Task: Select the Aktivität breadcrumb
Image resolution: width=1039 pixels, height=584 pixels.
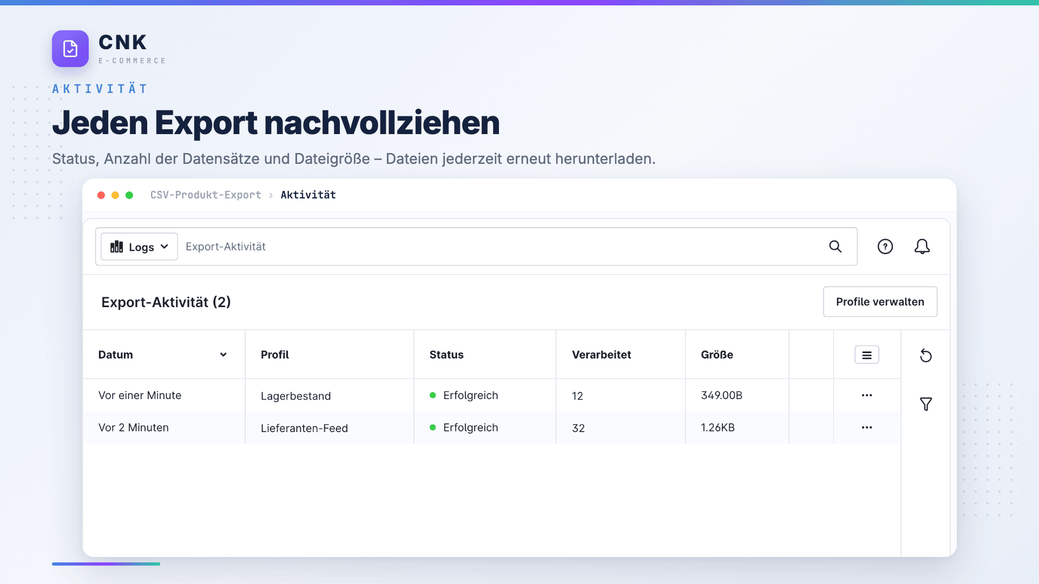Action: coord(308,195)
